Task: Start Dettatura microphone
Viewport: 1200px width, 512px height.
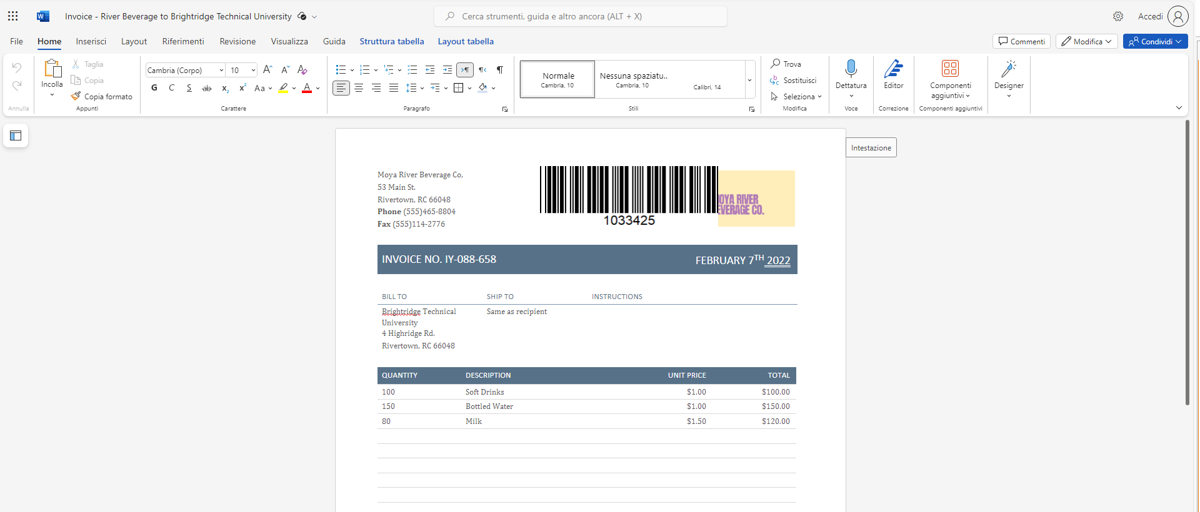Action: [x=851, y=68]
